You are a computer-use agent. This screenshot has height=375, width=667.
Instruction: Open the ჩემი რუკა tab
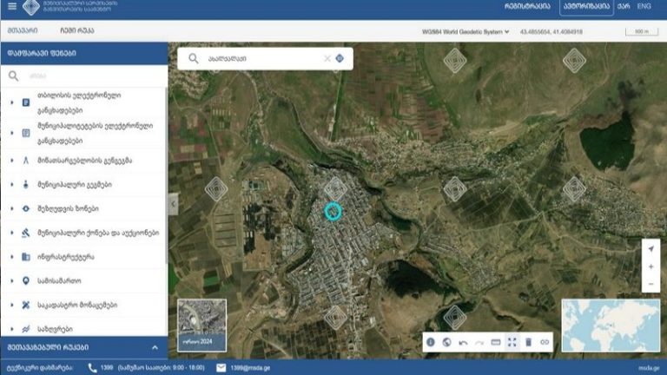77,30
